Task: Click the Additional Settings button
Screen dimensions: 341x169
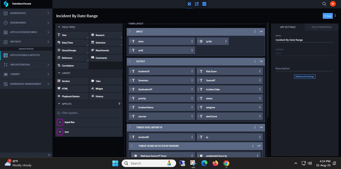Action: (x=305, y=76)
